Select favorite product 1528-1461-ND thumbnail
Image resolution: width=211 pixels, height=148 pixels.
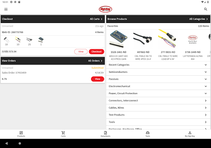pyautogui.click(x=118, y=39)
